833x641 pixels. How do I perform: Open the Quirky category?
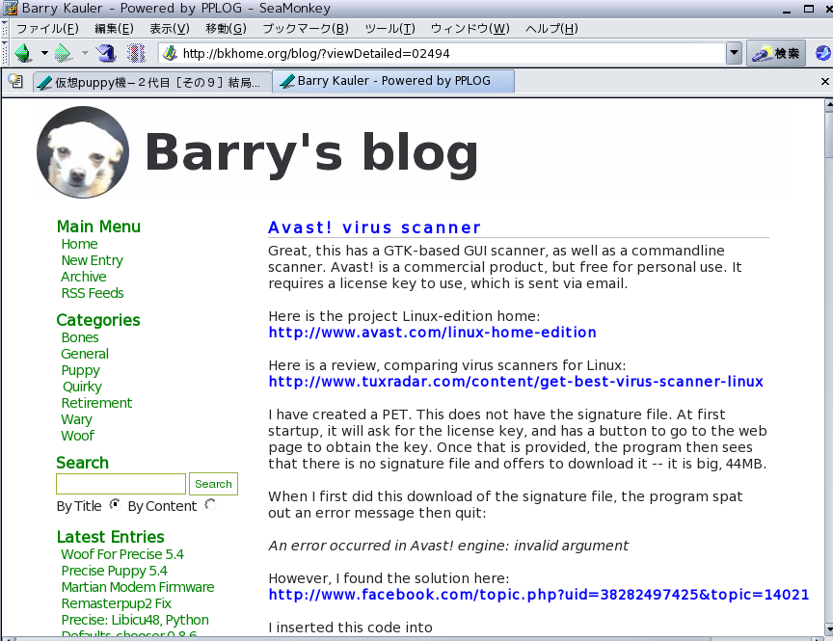pyautogui.click(x=82, y=387)
